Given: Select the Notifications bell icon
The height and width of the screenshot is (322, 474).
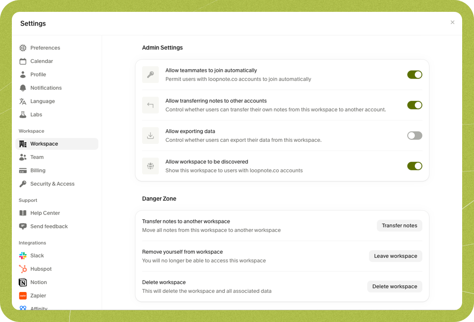Looking at the screenshot, I should 23,88.
